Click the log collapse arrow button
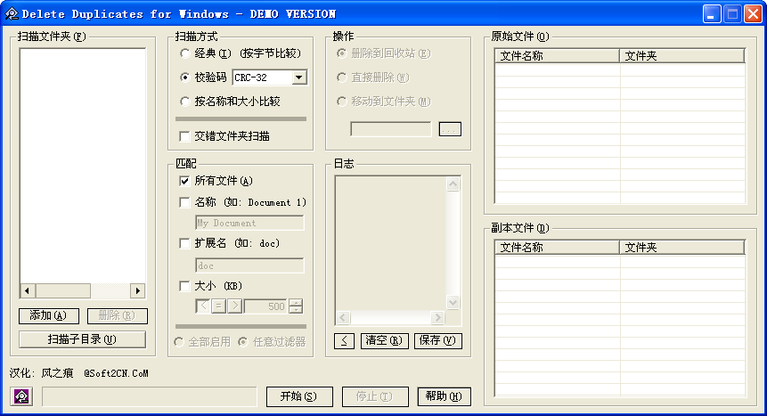Viewport: 767px width, 416px height. pos(344,340)
